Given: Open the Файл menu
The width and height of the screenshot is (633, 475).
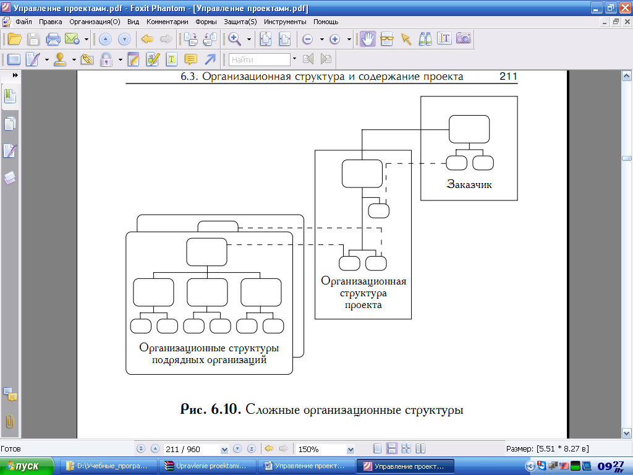Looking at the screenshot, I should 24,22.
